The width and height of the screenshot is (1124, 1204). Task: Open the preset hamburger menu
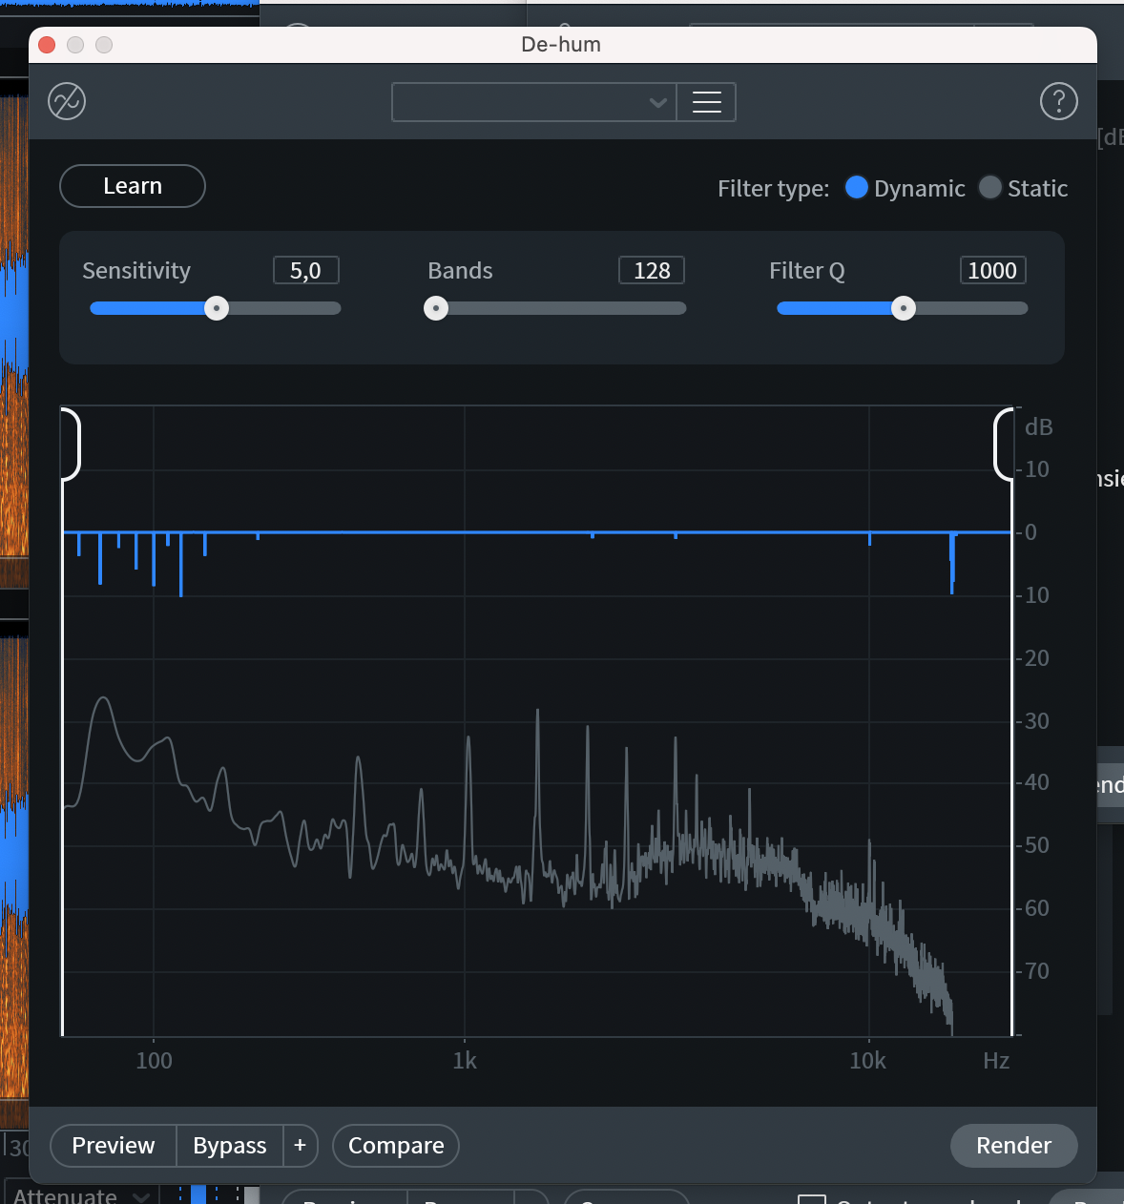pyautogui.click(x=706, y=102)
